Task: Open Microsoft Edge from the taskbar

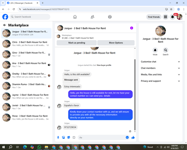Action: 25,147
